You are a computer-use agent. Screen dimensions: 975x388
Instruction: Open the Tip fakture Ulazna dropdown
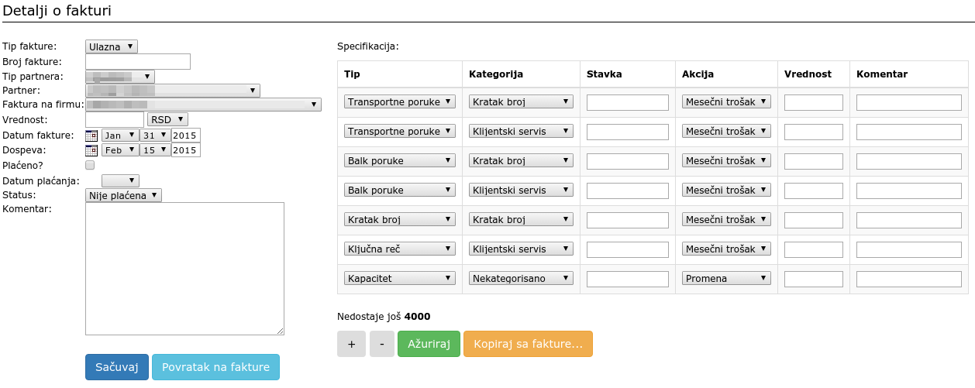(x=111, y=46)
